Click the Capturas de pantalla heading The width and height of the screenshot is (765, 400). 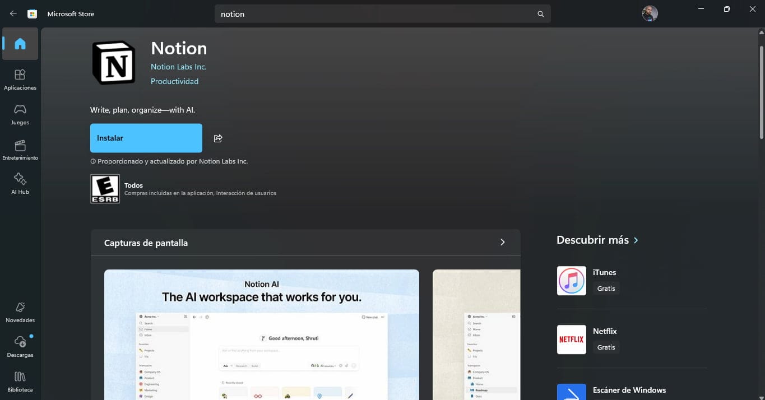coord(146,243)
